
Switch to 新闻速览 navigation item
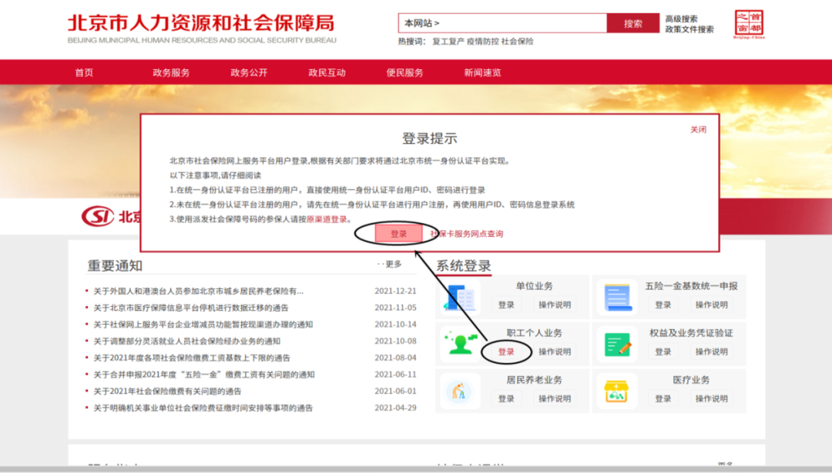[x=482, y=72]
